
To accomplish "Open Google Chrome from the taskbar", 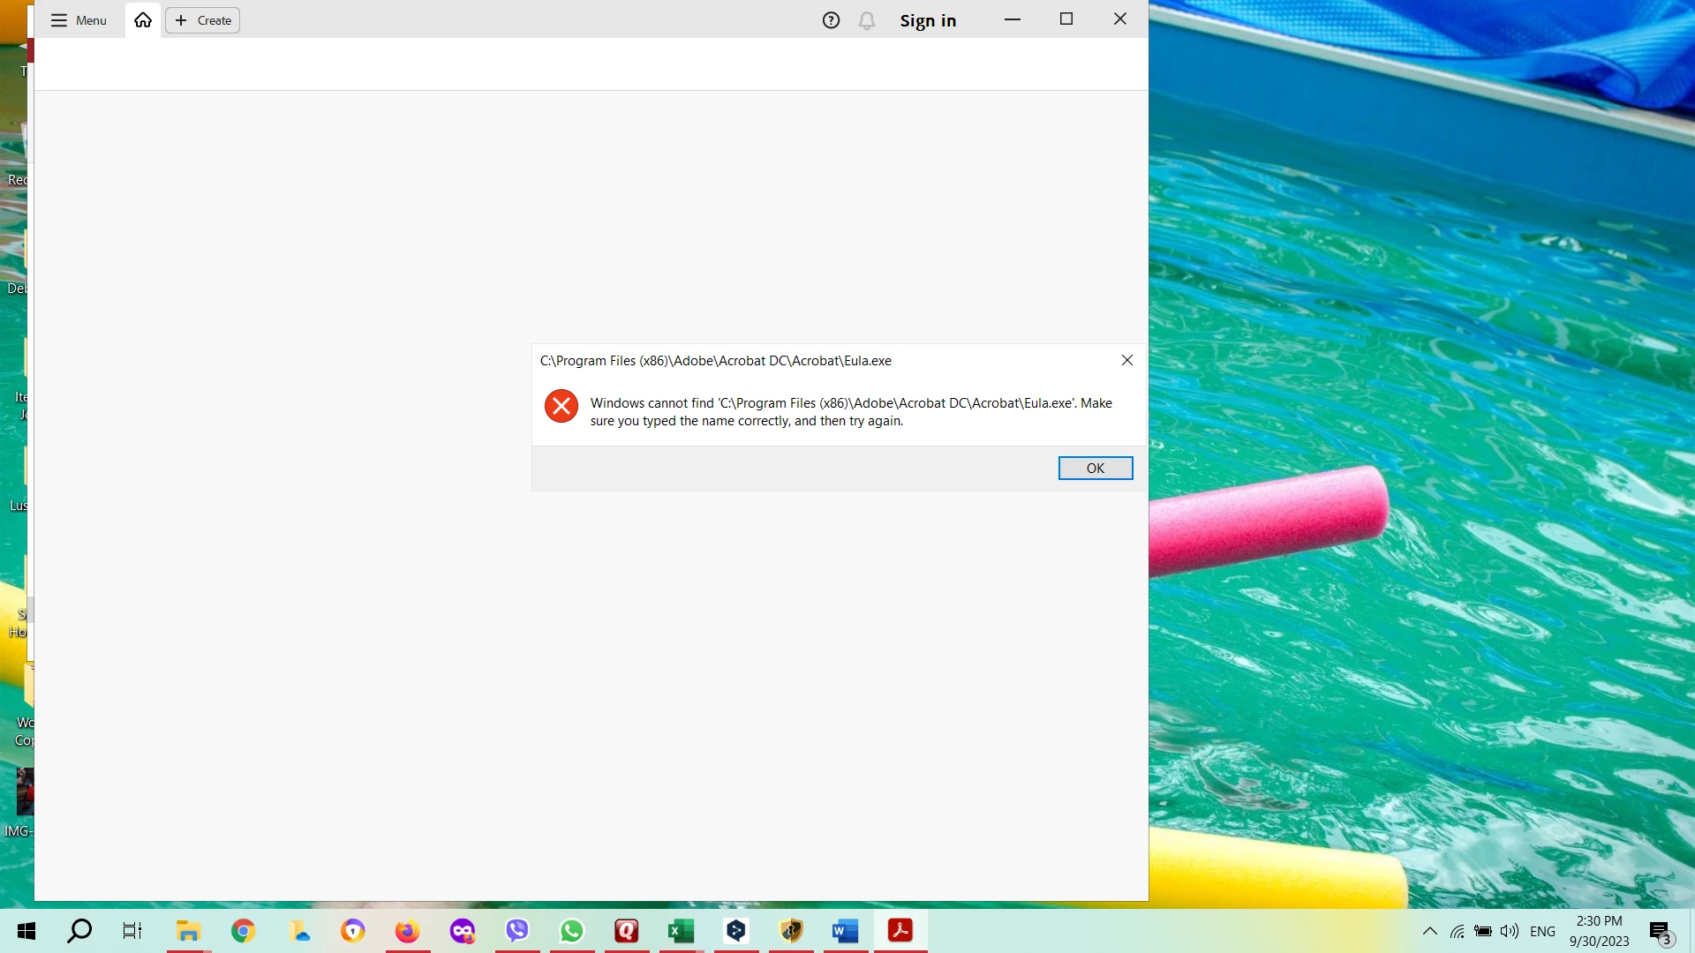I will click(x=243, y=931).
